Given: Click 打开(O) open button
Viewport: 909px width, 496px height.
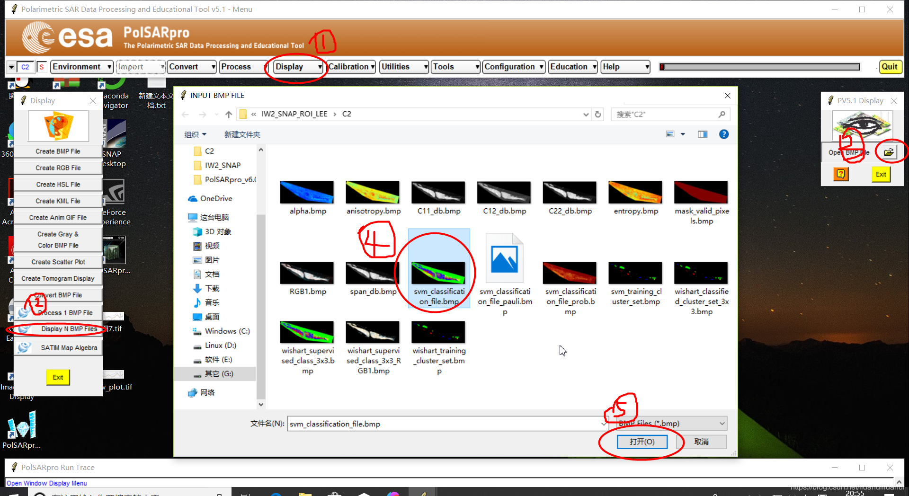Looking at the screenshot, I should [x=642, y=442].
